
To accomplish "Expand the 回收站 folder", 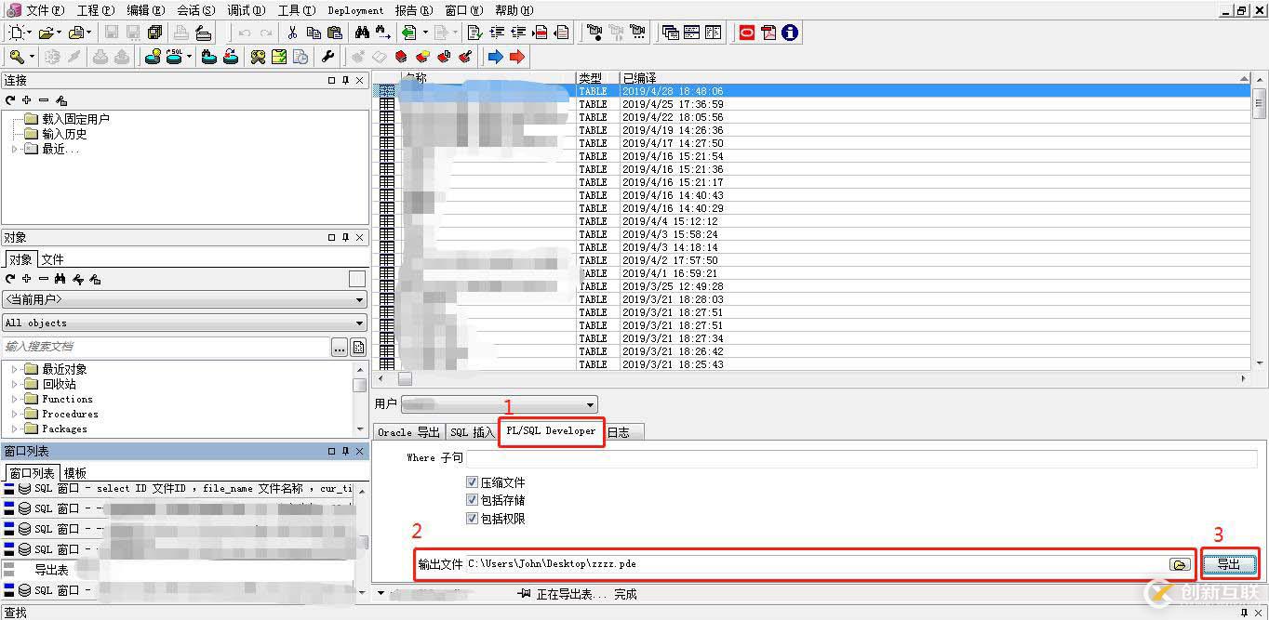I will point(14,384).
